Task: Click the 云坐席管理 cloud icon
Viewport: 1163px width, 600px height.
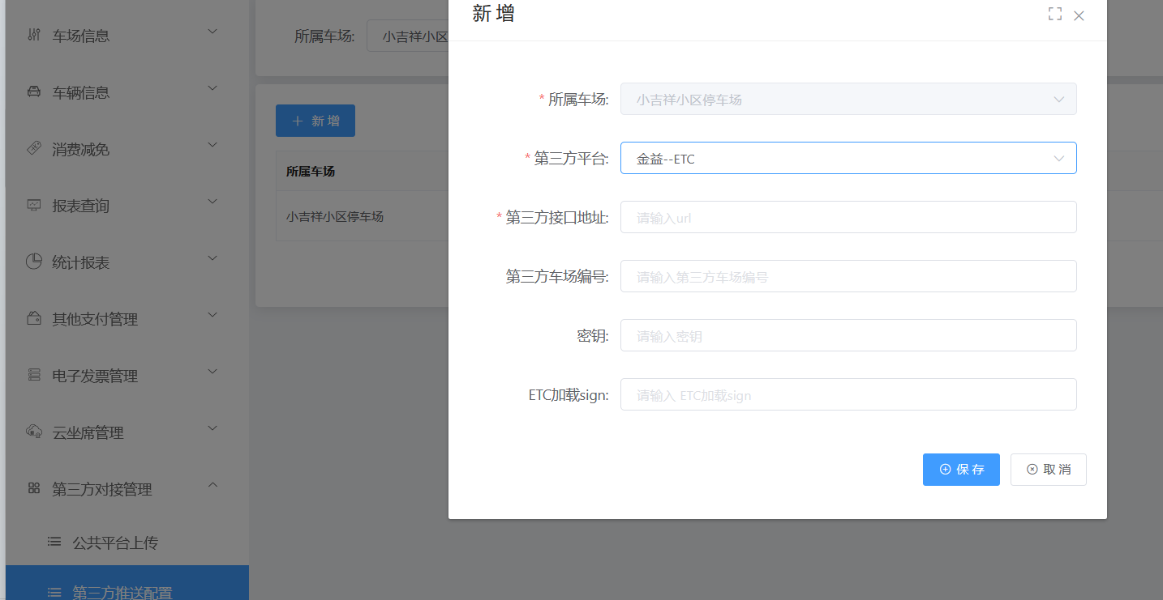Action: [x=34, y=432]
